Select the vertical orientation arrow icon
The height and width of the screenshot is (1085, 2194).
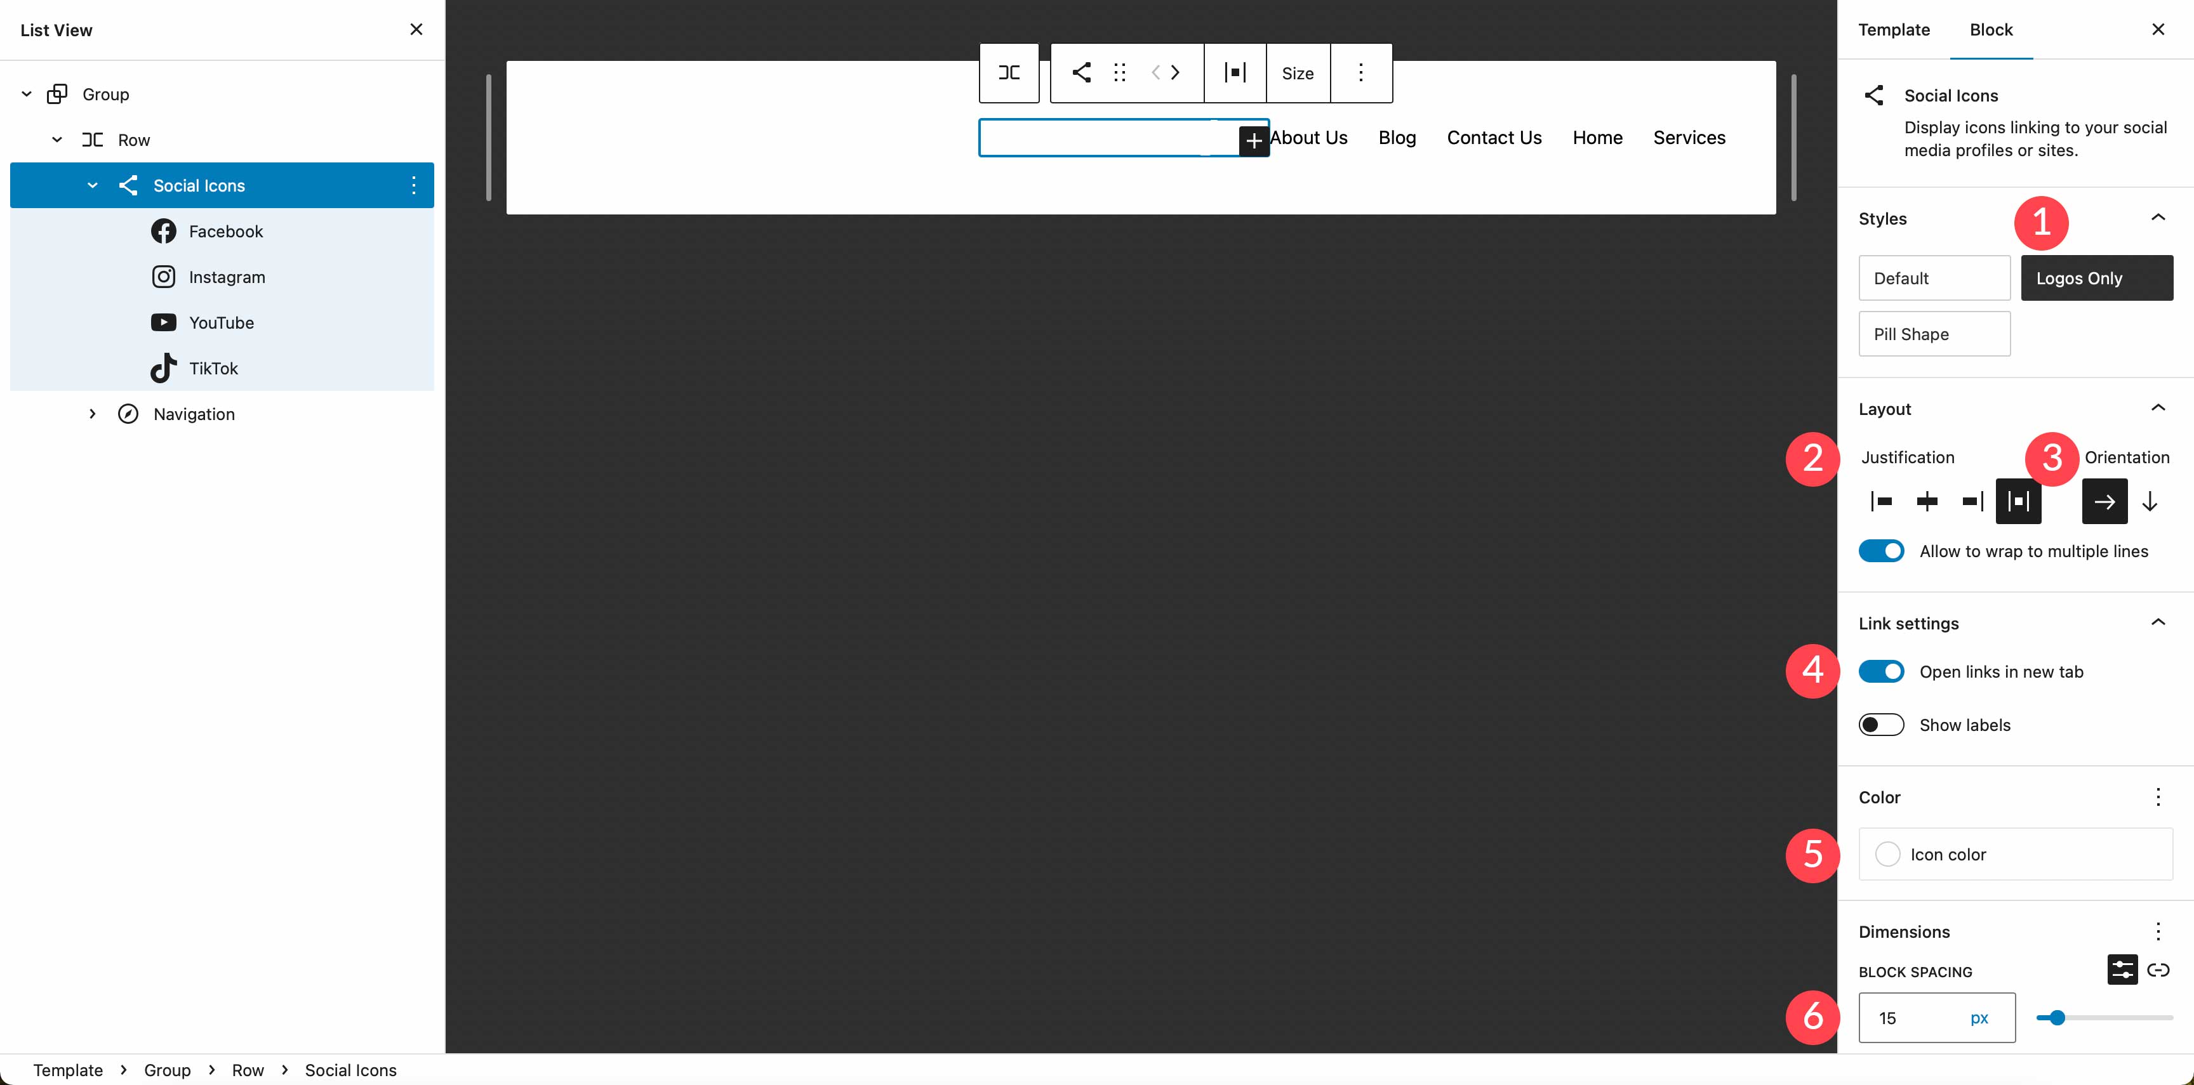(x=2151, y=501)
